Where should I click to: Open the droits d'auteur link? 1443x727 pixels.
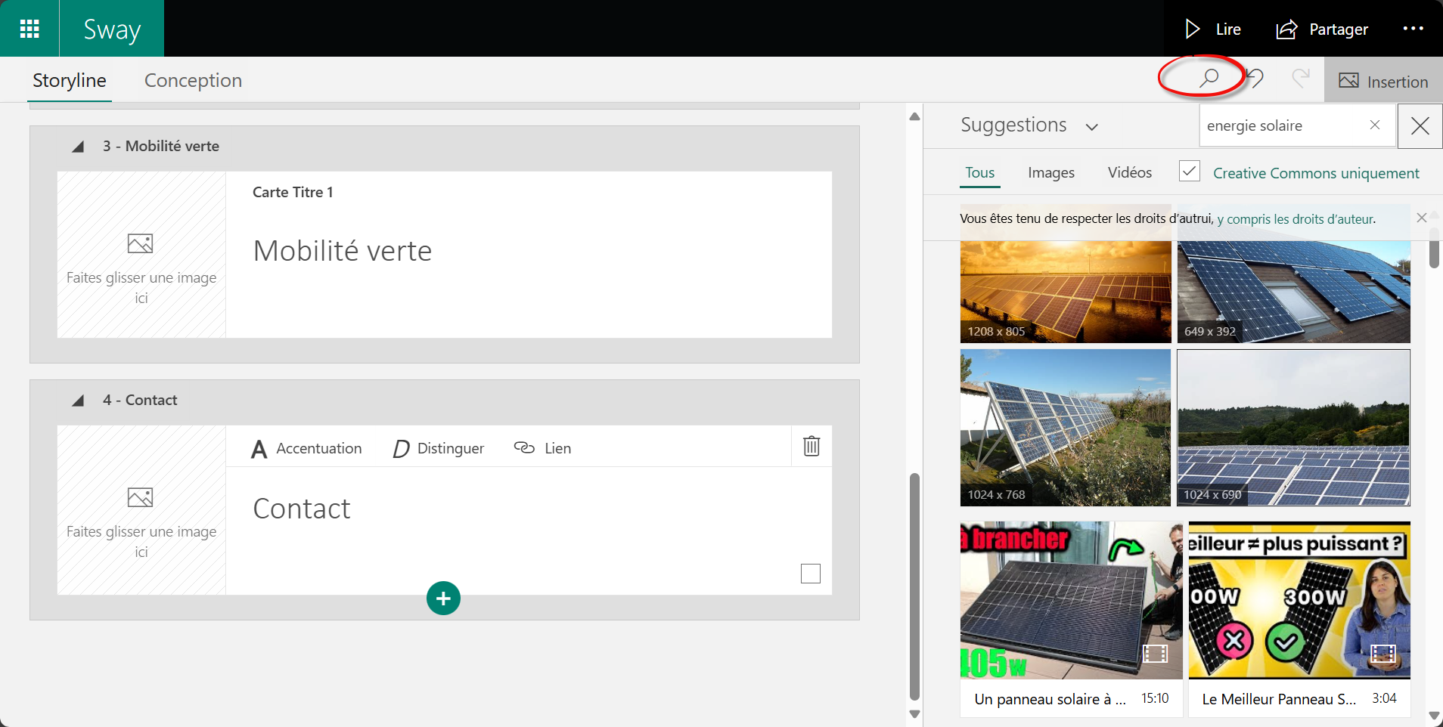coord(1296,219)
